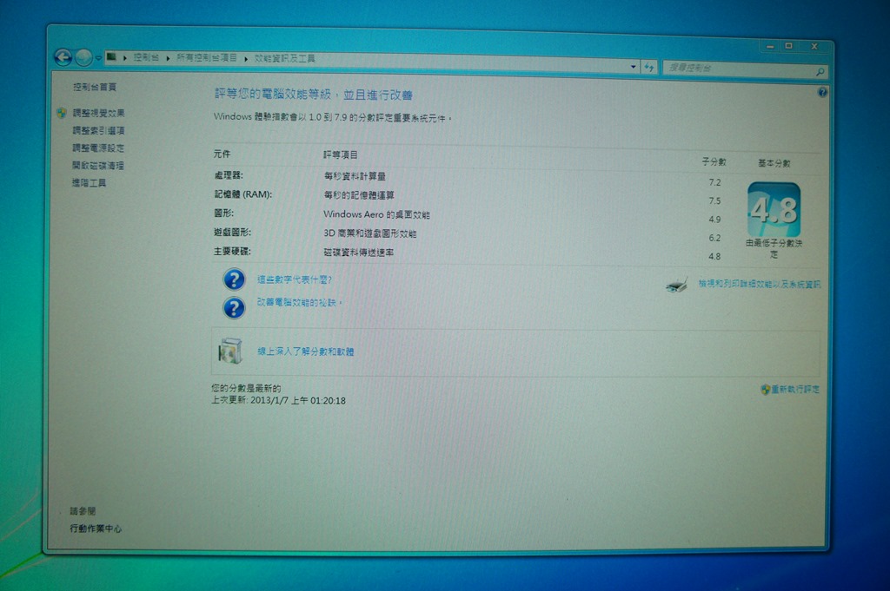Click shield icon beside 重新執行評定
Viewport: 890px width, 591px height.
click(765, 390)
